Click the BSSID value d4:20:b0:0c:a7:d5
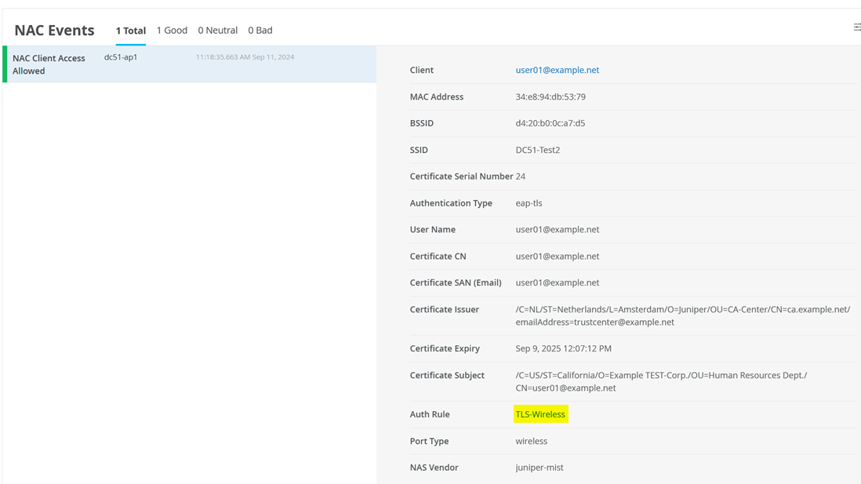Image resolution: width=861 pixels, height=484 pixels. coord(550,123)
